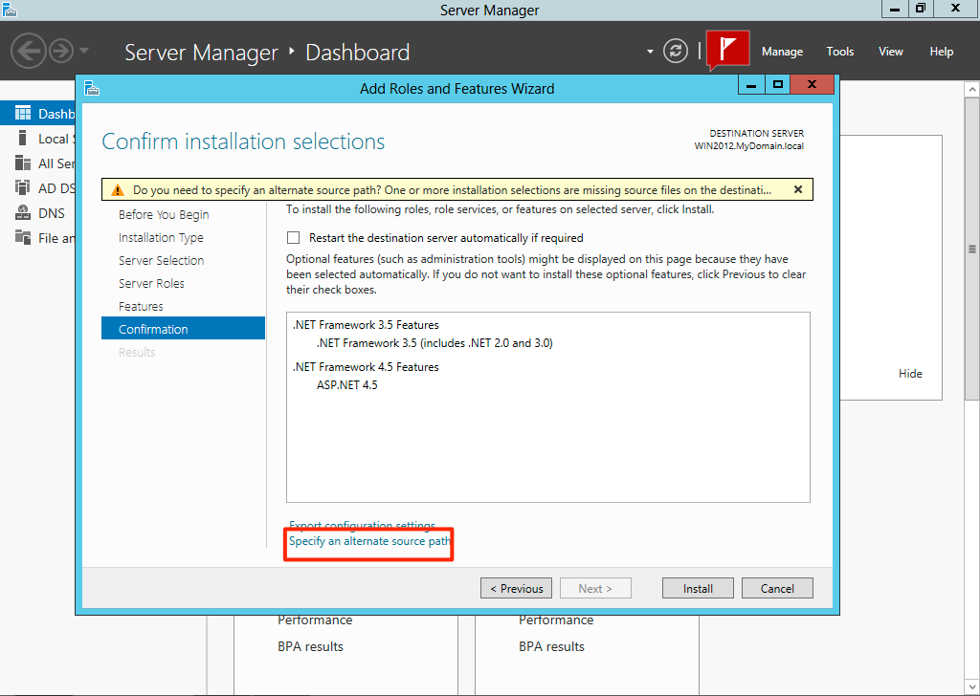Select DNS in the sidebar

(38, 213)
